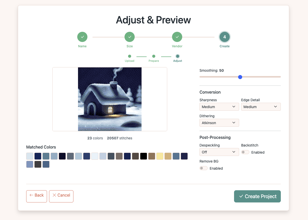Go back with the Back button
308x220 pixels.
(x=37, y=196)
